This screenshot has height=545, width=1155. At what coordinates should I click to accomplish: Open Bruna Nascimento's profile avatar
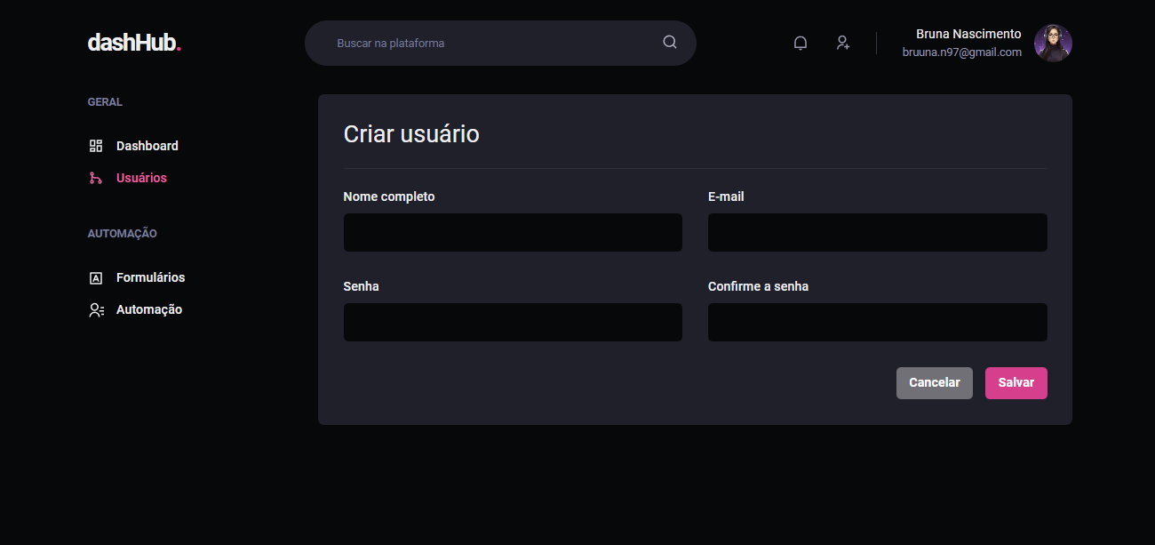pyautogui.click(x=1053, y=43)
